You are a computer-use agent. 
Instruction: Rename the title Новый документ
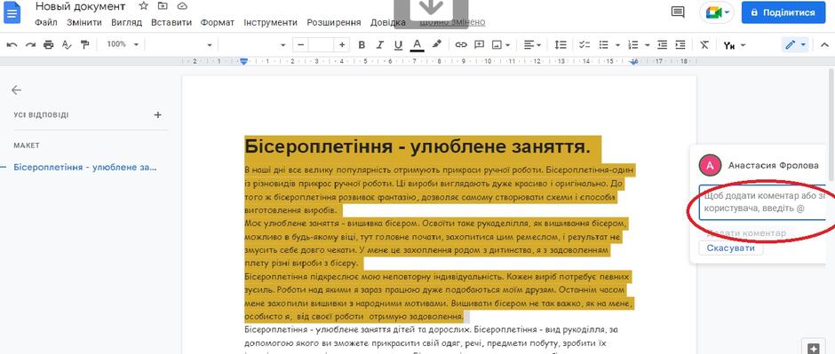81,6
